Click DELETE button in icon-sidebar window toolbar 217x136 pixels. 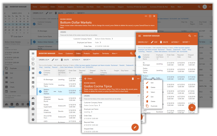65,60
